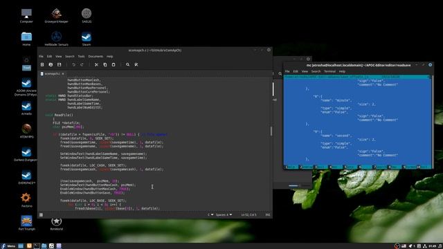Click the 10 Quit function key in mc

click(x=424, y=167)
